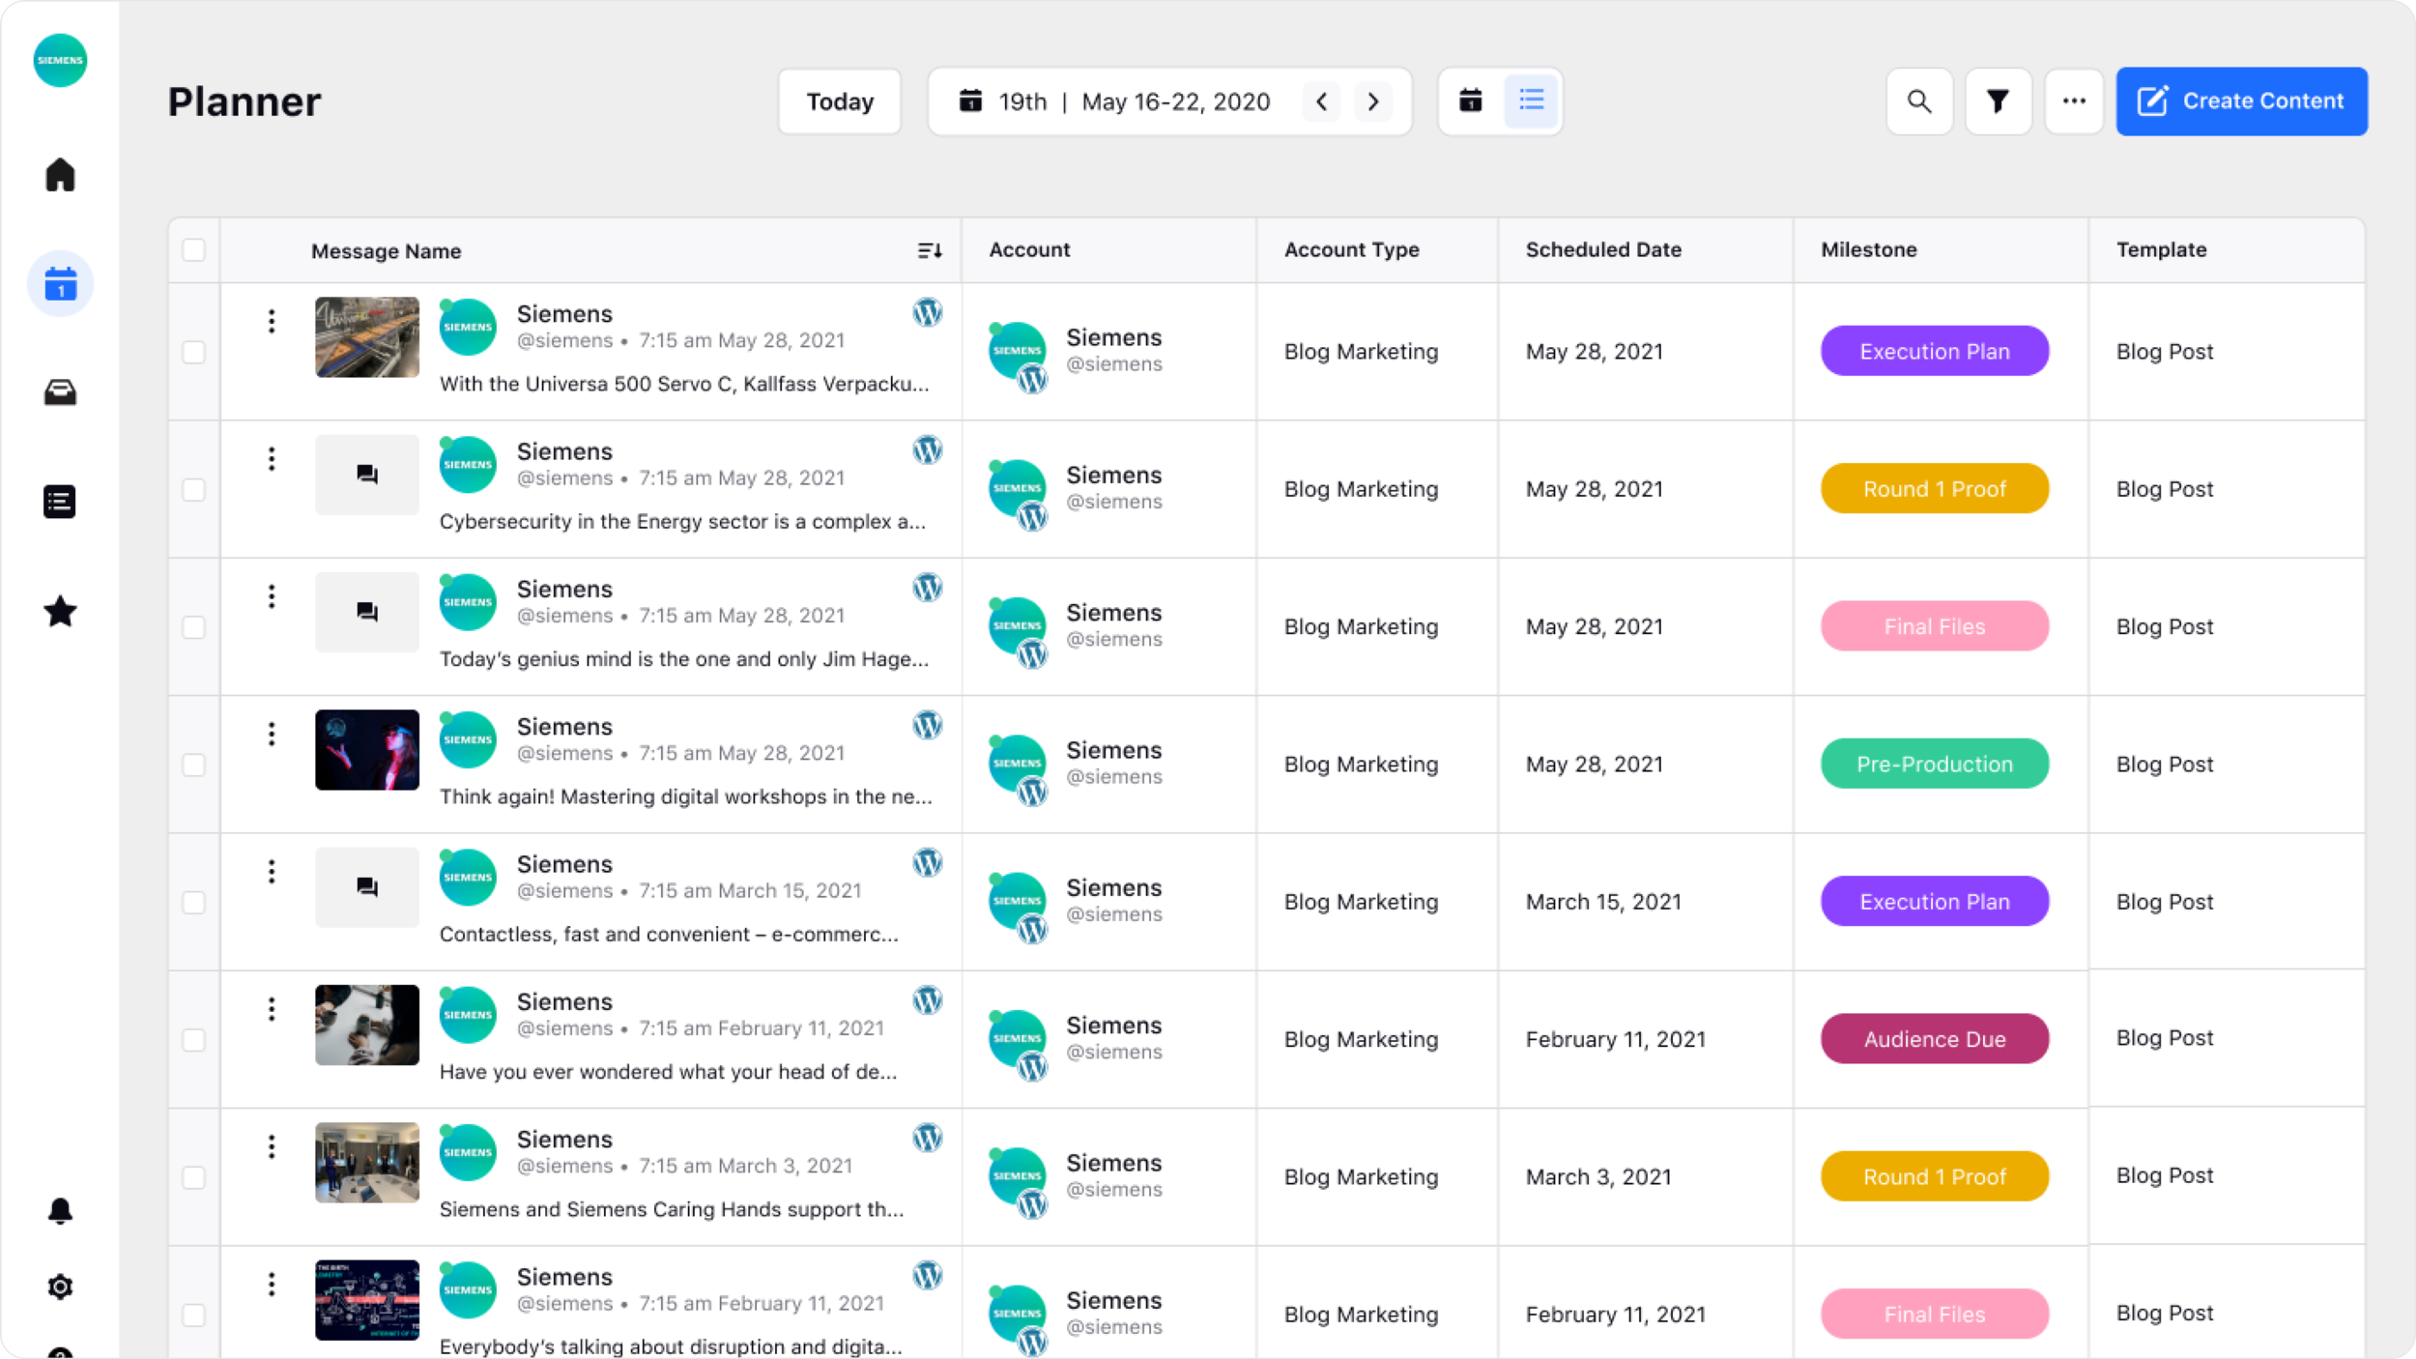Open the settings gear icon in the sidebar
This screenshot has height=1359, width=2416.
(60, 1287)
